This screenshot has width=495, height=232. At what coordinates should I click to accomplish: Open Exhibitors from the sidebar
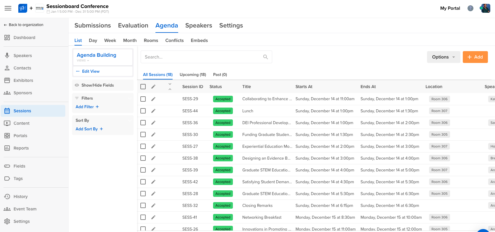23,80
